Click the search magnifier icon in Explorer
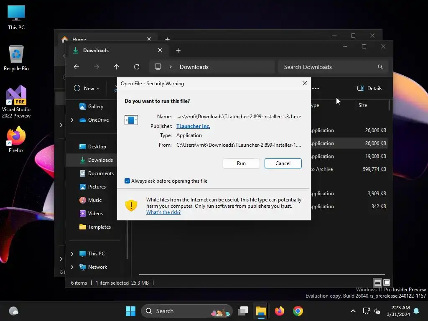This screenshot has width=428, height=321. pyautogui.click(x=380, y=67)
